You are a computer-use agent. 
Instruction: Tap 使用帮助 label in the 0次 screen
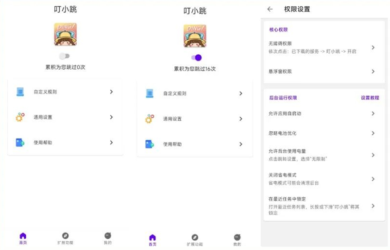pos(43,142)
